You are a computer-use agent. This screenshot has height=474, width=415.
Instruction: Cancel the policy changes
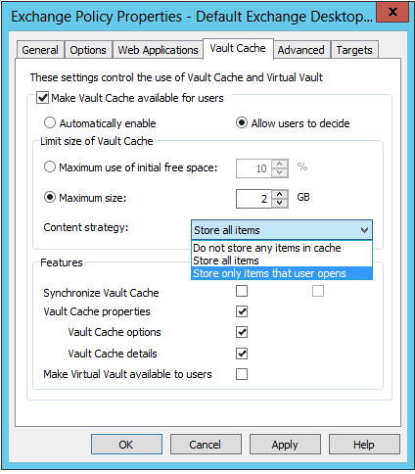tap(206, 445)
